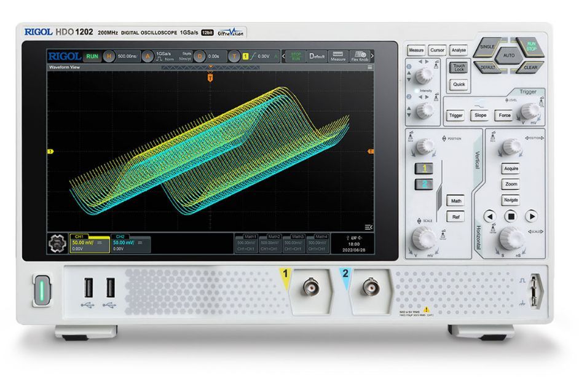Tap the horizontal timebase H icon
579x381 pixels.
coord(109,56)
